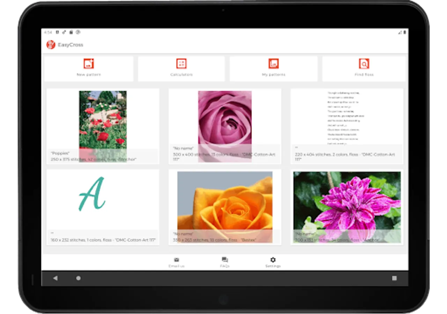Image resolution: width=447 pixels, height=314 pixels.
Task: Tap the Android home circle button
Action: point(79,278)
